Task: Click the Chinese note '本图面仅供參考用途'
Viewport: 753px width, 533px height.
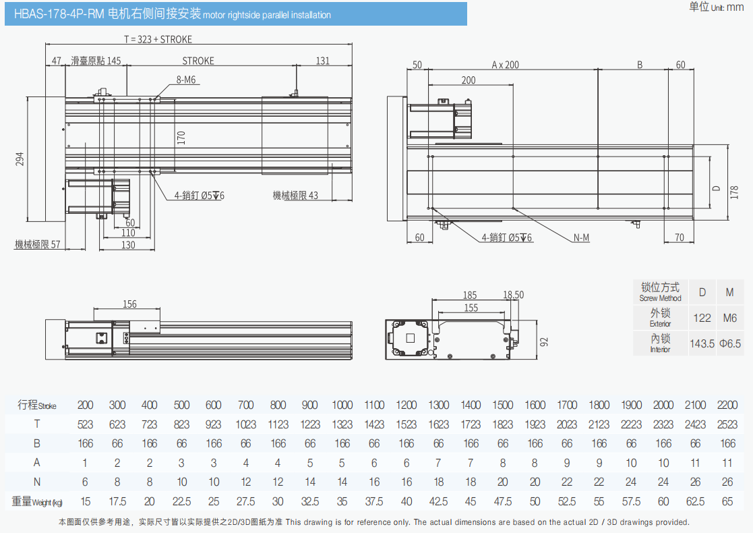Action: [94, 522]
